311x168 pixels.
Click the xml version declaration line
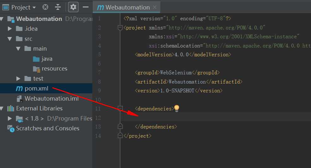coord(177,18)
